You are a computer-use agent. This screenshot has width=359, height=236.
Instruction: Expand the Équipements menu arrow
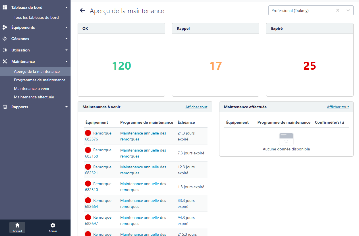(67, 27)
